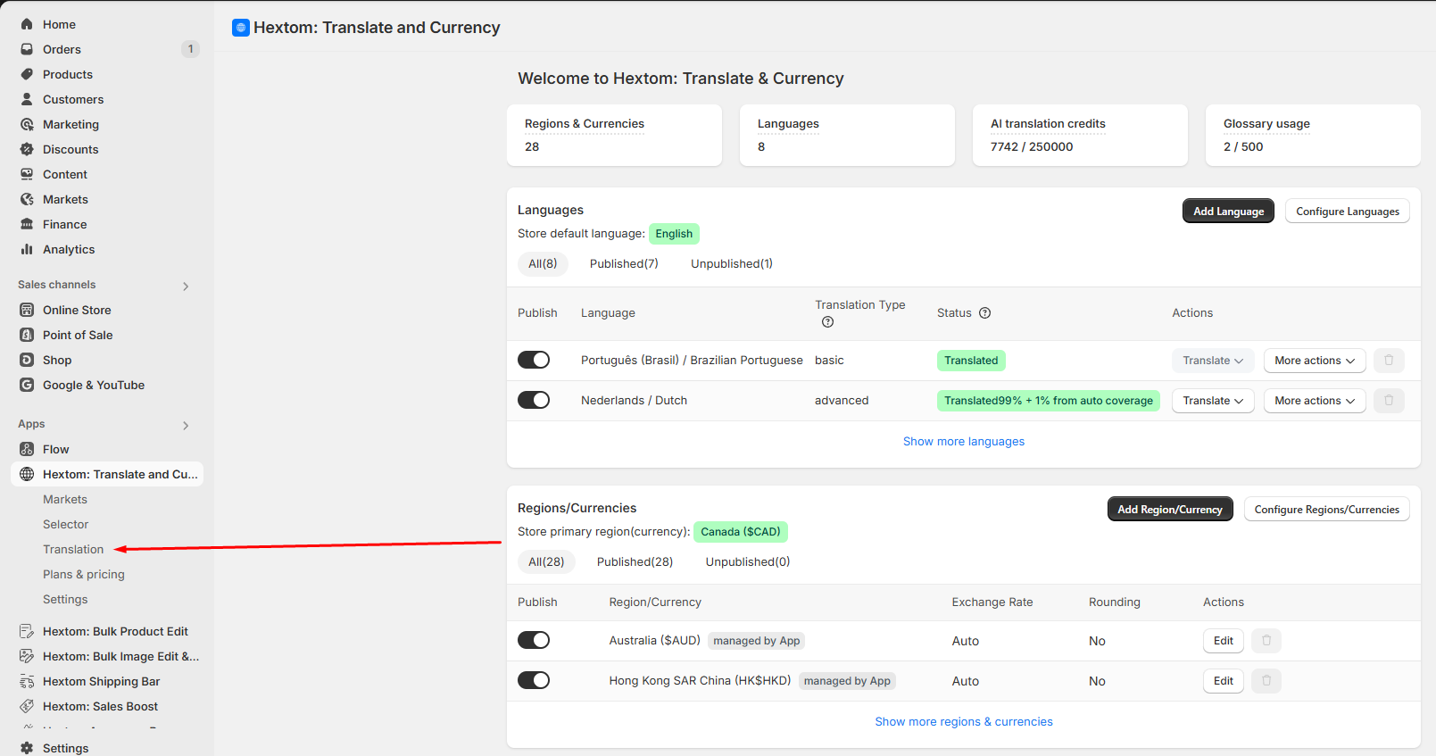Open More actions for Brazilian Portuguese
Viewport: 1436px width, 756px height.
pos(1315,361)
